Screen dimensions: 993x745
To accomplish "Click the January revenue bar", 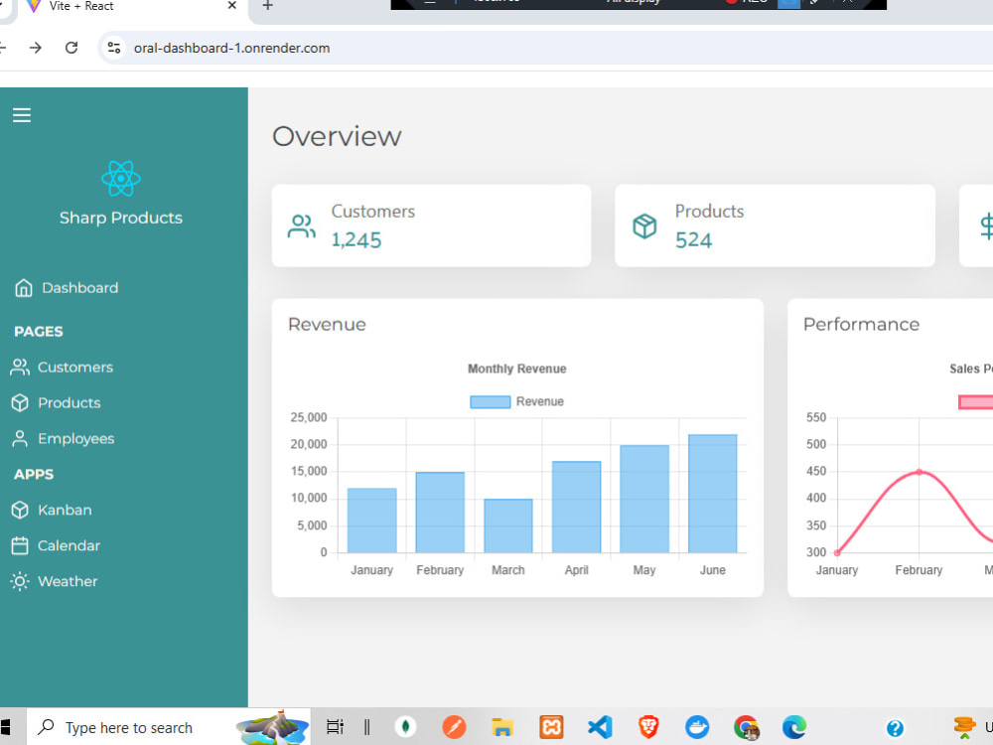I will [371, 521].
